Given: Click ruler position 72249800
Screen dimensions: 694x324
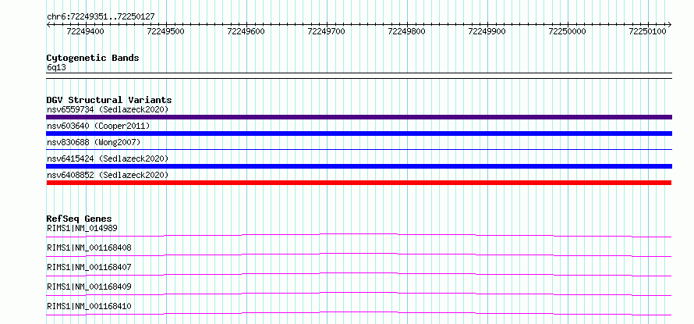Looking at the screenshot, I should (x=407, y=31).
